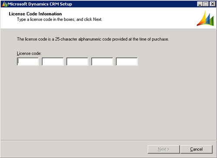Viewport: 217px width, 158px height.
Task: Click the 'License code:' label
Action: click(x=29, y=53)
